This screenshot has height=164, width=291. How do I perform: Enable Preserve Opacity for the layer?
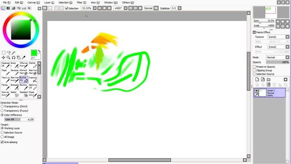point(255,67)
